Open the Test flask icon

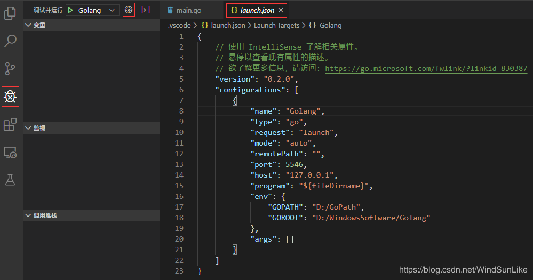10,180
